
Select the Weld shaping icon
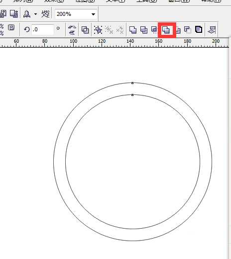(133, 30)
